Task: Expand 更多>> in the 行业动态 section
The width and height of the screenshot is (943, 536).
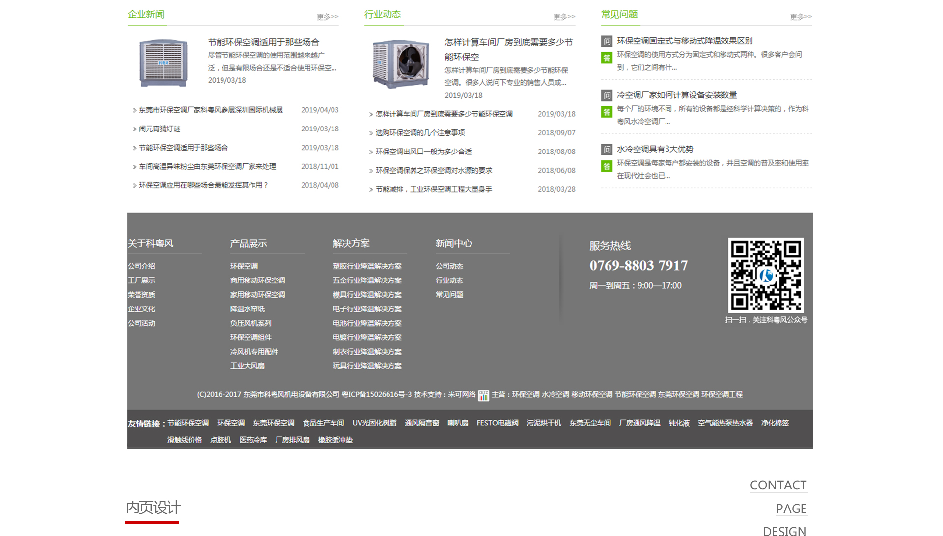Action: pos(564,17)
